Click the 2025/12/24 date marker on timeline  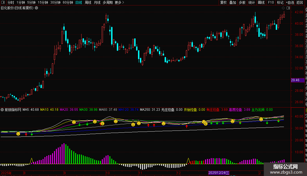click(x=219, y=173)
